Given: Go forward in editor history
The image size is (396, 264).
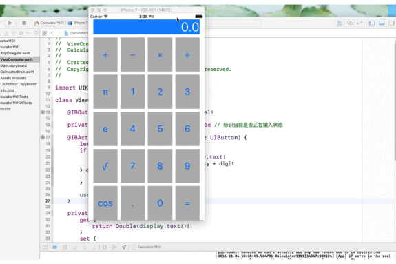Looking at the screenshot, I should (x=59, y=33).
